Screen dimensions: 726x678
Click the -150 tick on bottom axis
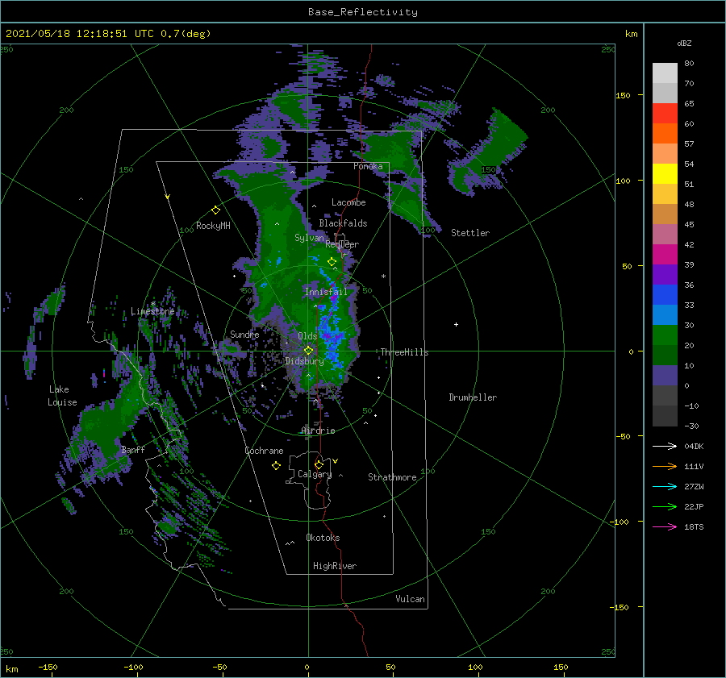[48, 667]
